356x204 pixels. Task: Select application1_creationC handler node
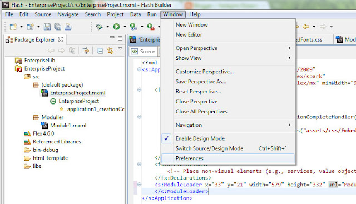click(96, 110)
